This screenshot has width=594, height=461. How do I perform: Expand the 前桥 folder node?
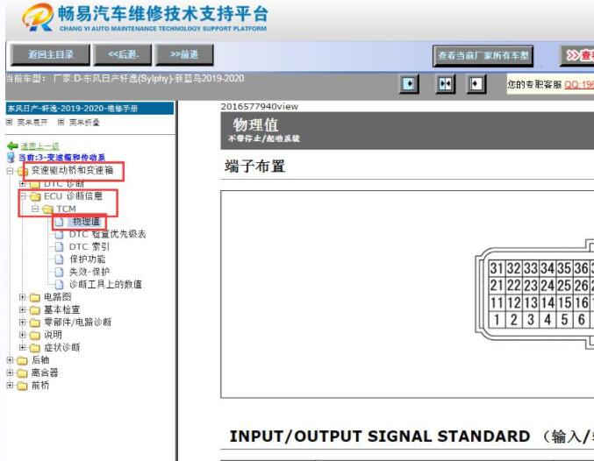point(11,386)
